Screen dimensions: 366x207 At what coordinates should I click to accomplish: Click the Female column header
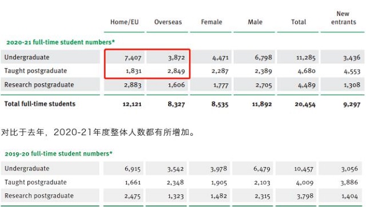click(x=212, y=22)
